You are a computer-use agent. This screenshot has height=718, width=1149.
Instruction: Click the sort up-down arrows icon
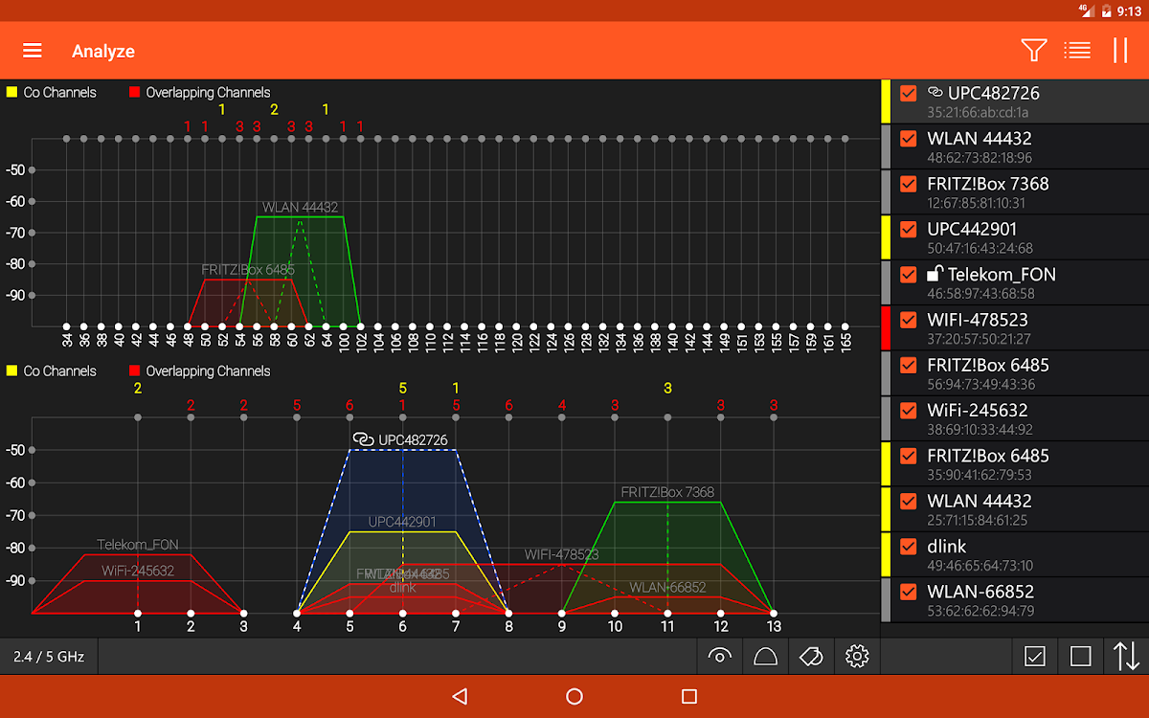[1126, 656]
